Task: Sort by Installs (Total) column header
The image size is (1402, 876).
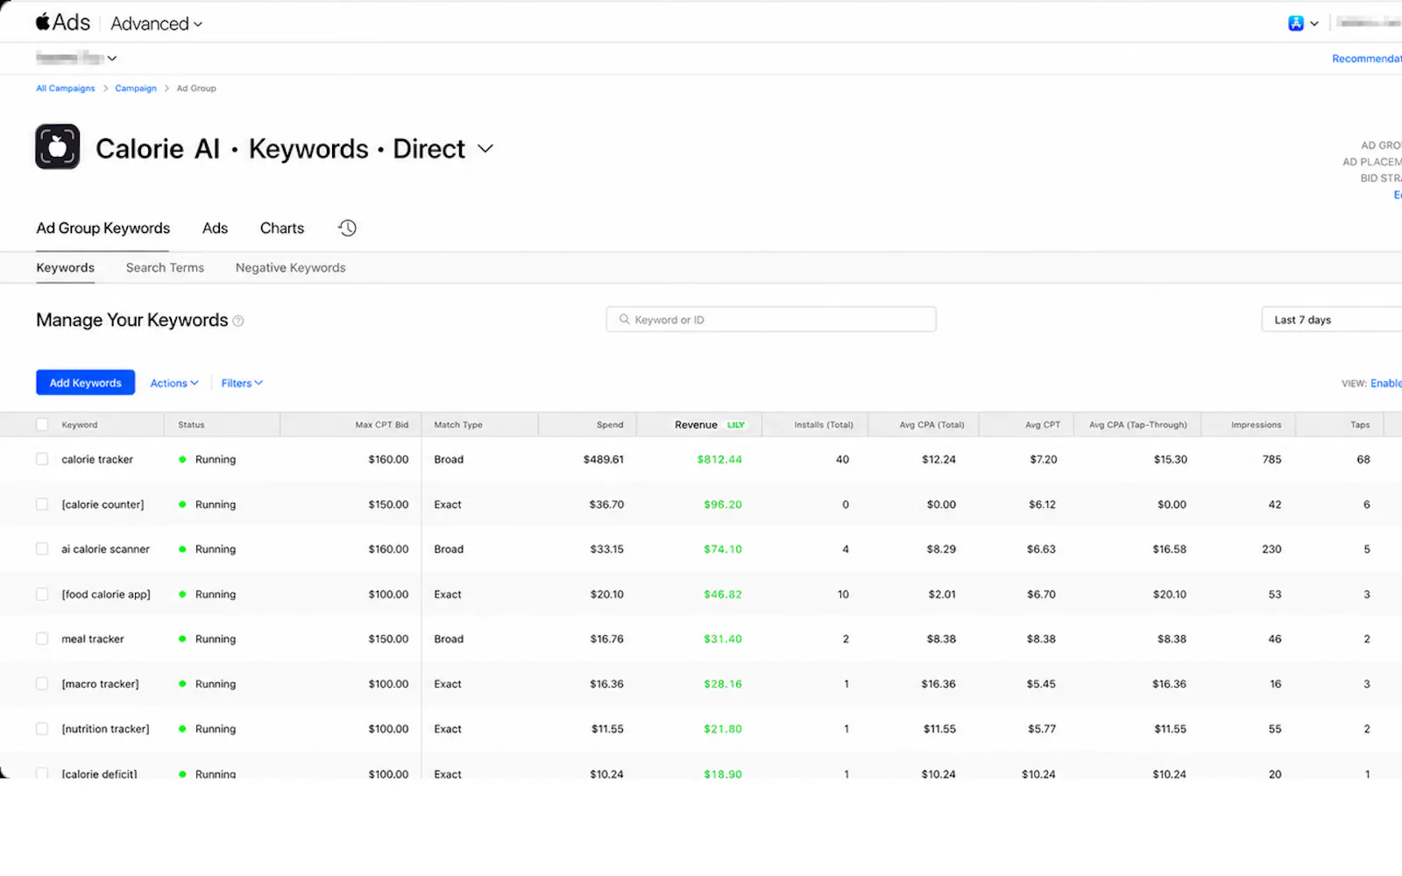Action: (824, 425)
